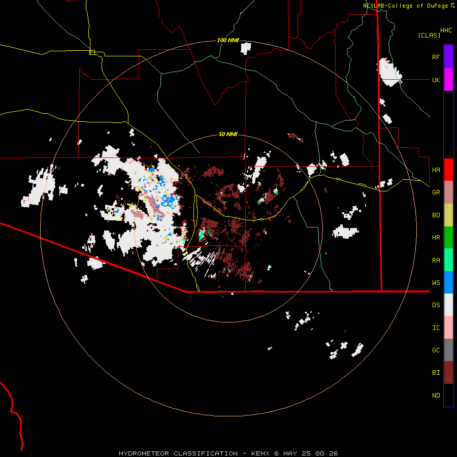457x457 pixels.
Task: Click the 'UK' legend label
Action: 436,80
